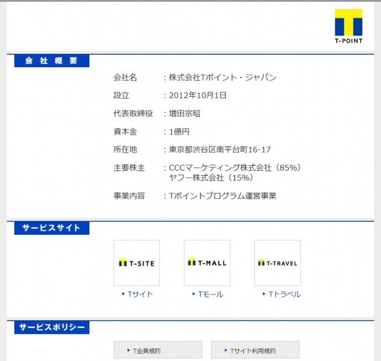Open the Tサイト利用規約 button

[x=255, y=350]
